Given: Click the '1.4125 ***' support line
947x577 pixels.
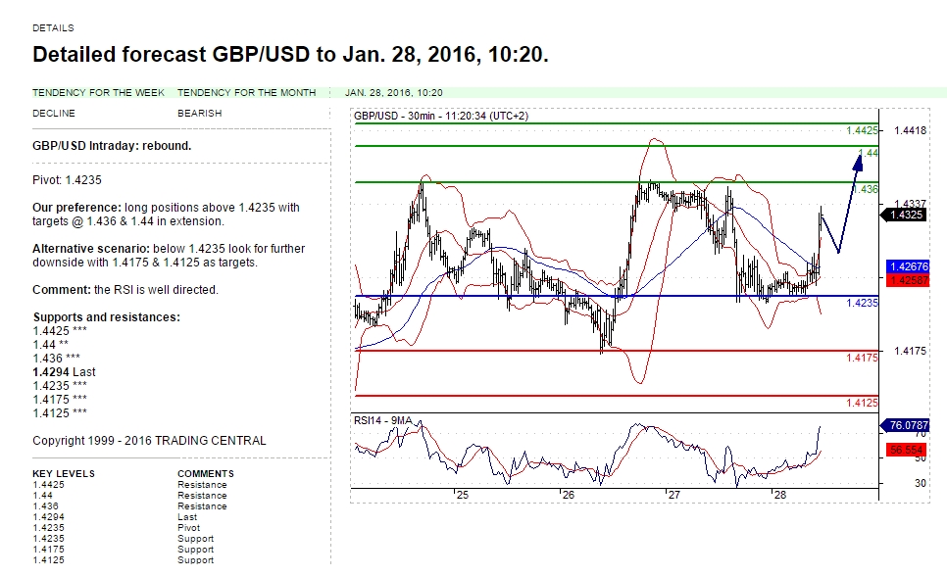Looking at the screenshot, I should (60, 413).
